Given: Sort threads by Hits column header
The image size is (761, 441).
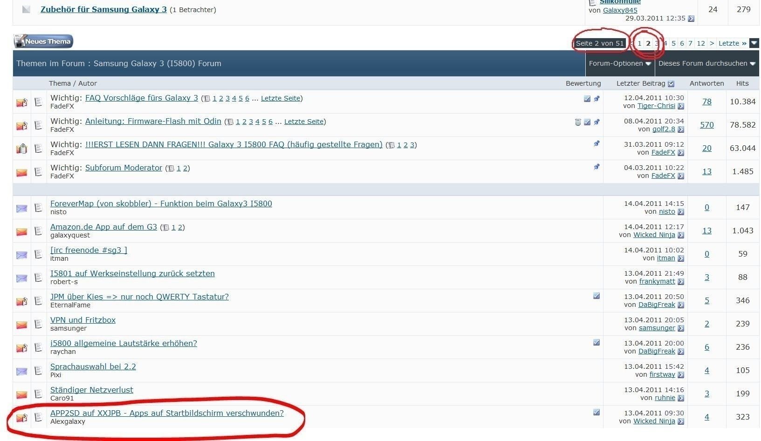Looking at the screenshot, I should point(742,83).
